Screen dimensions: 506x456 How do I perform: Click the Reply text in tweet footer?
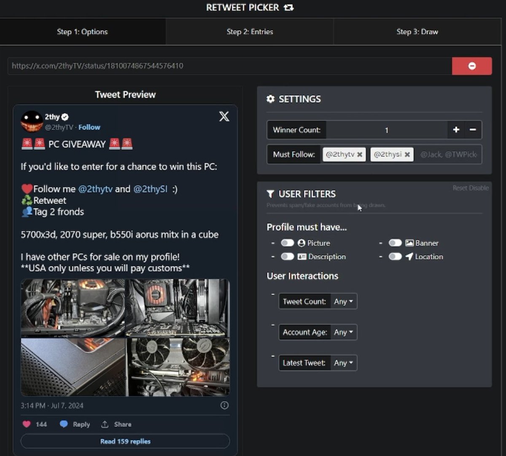[81, 424]
